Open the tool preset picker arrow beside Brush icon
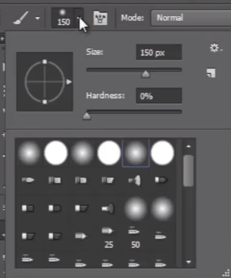This screenshot has width=231, height=278. click(38, 18)
